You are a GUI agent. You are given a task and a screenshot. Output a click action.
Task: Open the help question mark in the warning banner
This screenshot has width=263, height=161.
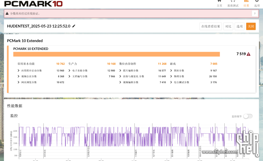point(255,14)
